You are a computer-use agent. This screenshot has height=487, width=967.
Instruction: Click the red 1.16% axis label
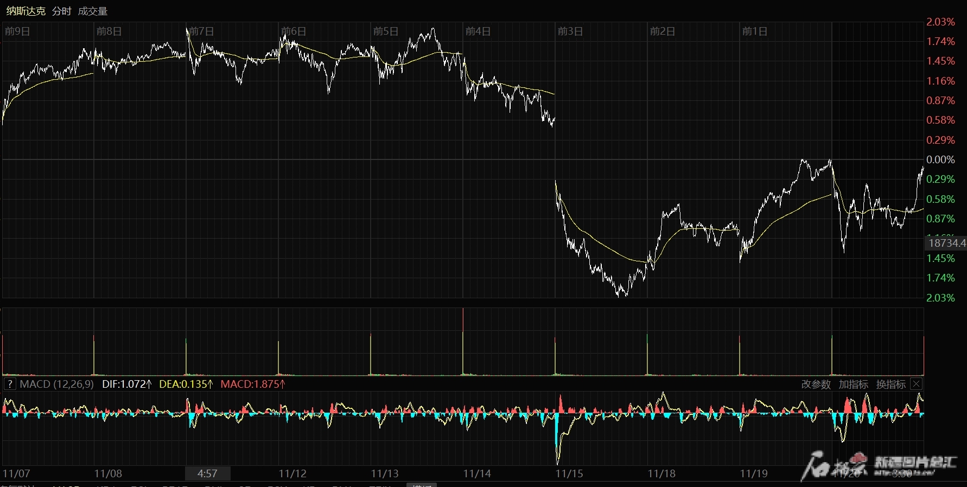click(940, 81)
